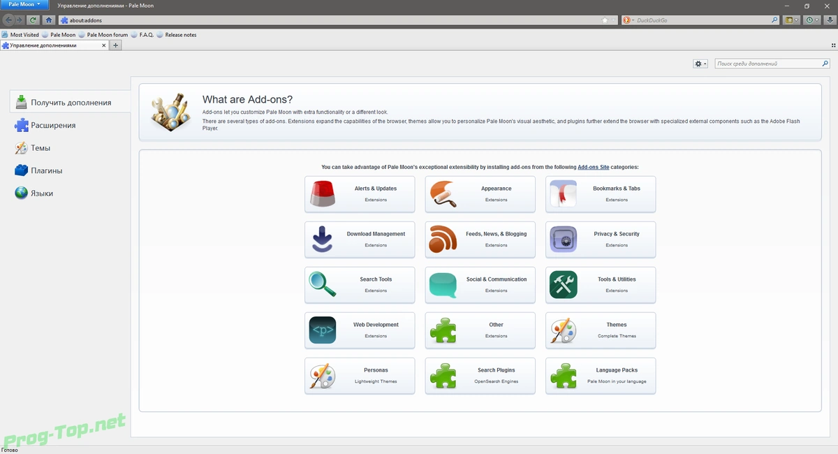Restore down the browser window
Image resolution: width=838 pixels, height=454 pixels.
click(807, 5)
